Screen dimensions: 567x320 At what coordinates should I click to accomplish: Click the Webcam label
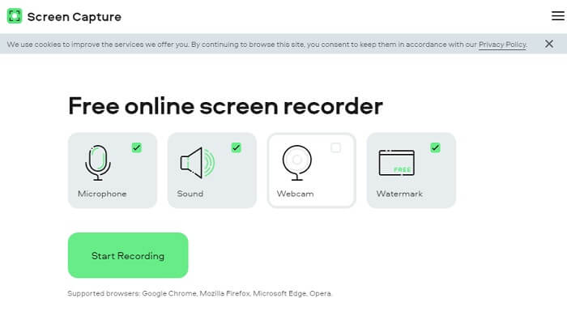[295, 194]
